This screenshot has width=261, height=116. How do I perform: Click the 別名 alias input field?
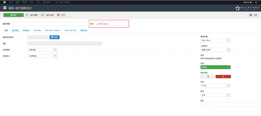[111, 24]
